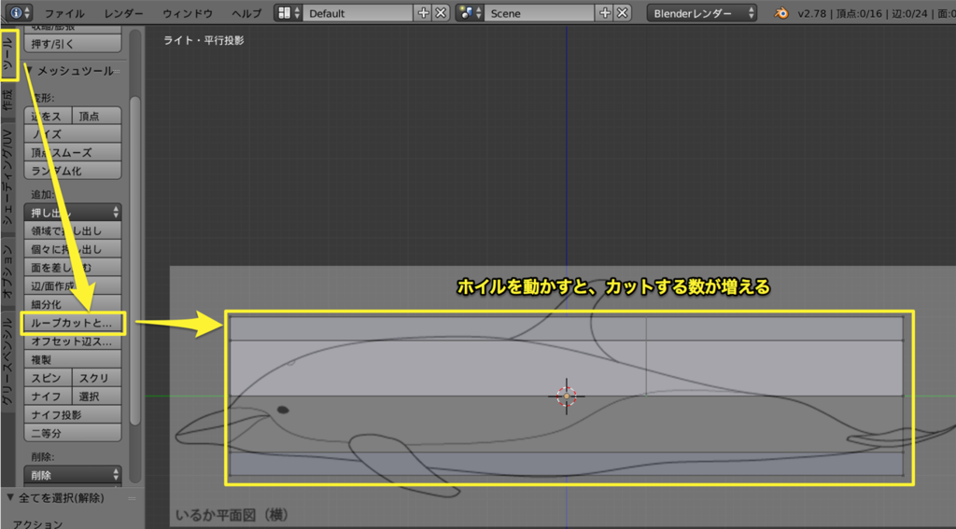The width and height of the screenshot is (956, 529).
Task: Click the 領域で押し出し button
Action: point(73,230)
